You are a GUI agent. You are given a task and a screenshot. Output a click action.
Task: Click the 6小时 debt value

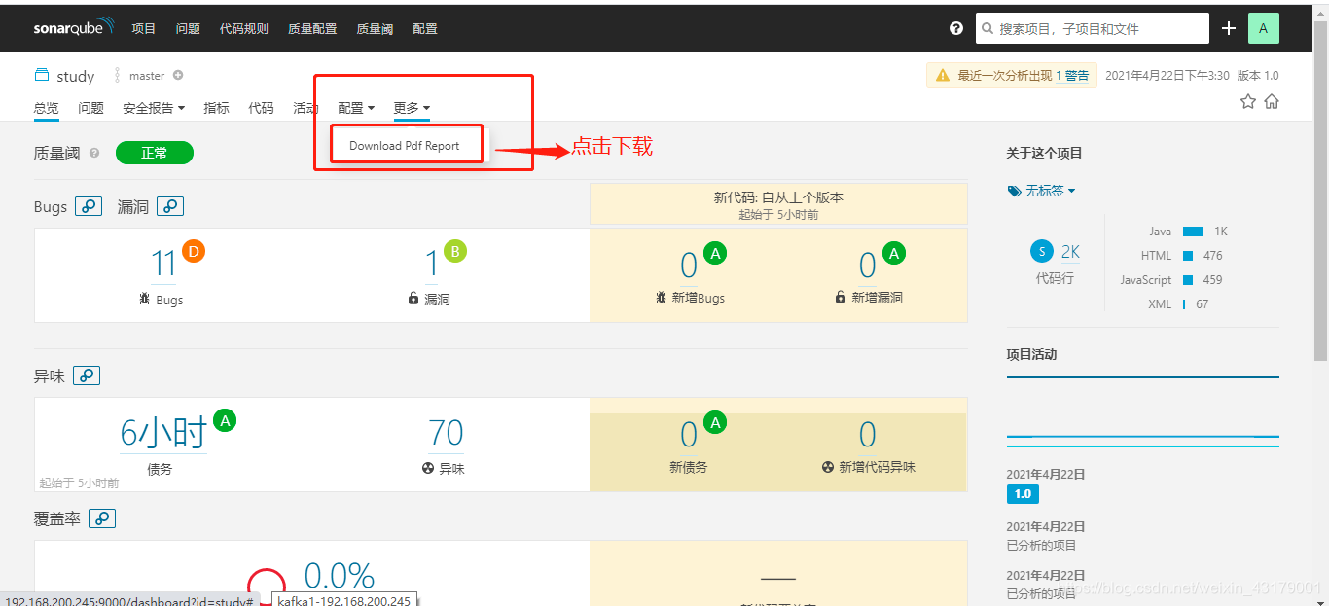tap(163, 432)
